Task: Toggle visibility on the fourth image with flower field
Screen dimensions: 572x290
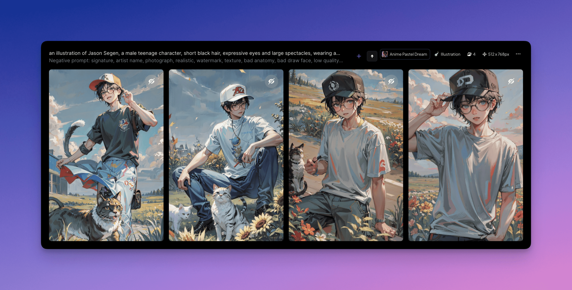Action: coord(511,81)
